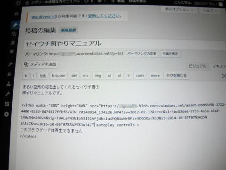
Task: Click 投稿を表示 in the admin bar
Action: click(x=137, y=1)
